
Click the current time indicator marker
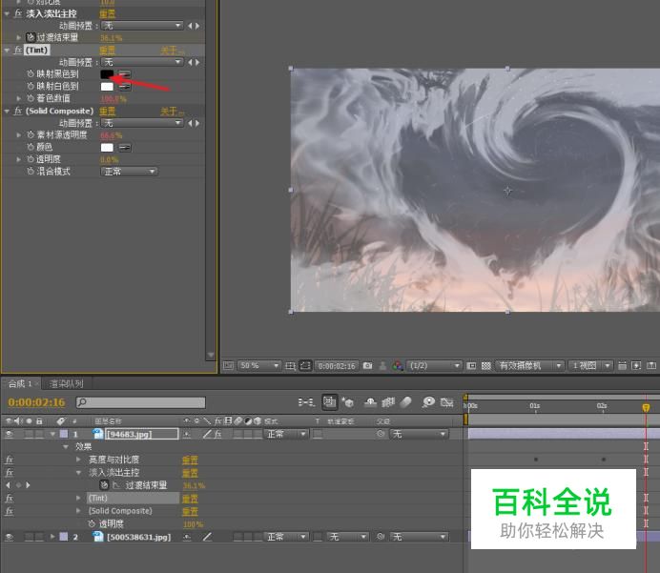(x=646, y=407)
